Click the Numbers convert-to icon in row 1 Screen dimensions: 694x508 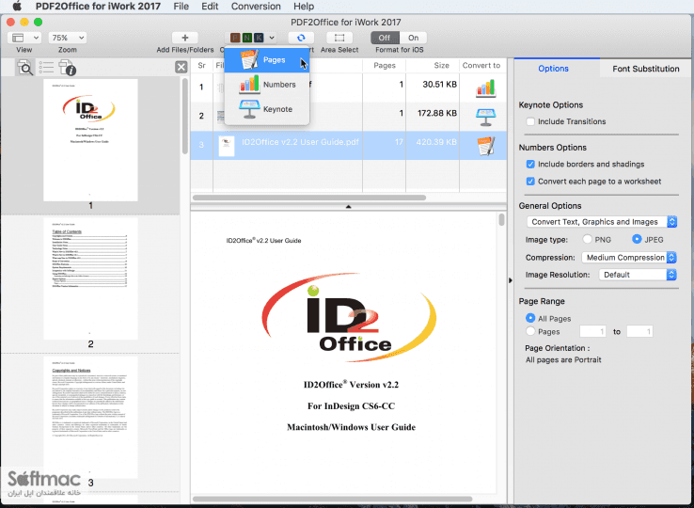coord(485,87)
